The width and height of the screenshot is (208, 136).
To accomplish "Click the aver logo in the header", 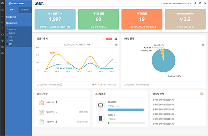I will (39, 3).
